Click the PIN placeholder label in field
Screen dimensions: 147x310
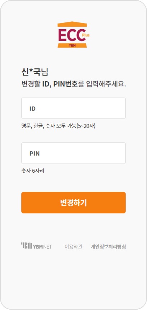35,154
